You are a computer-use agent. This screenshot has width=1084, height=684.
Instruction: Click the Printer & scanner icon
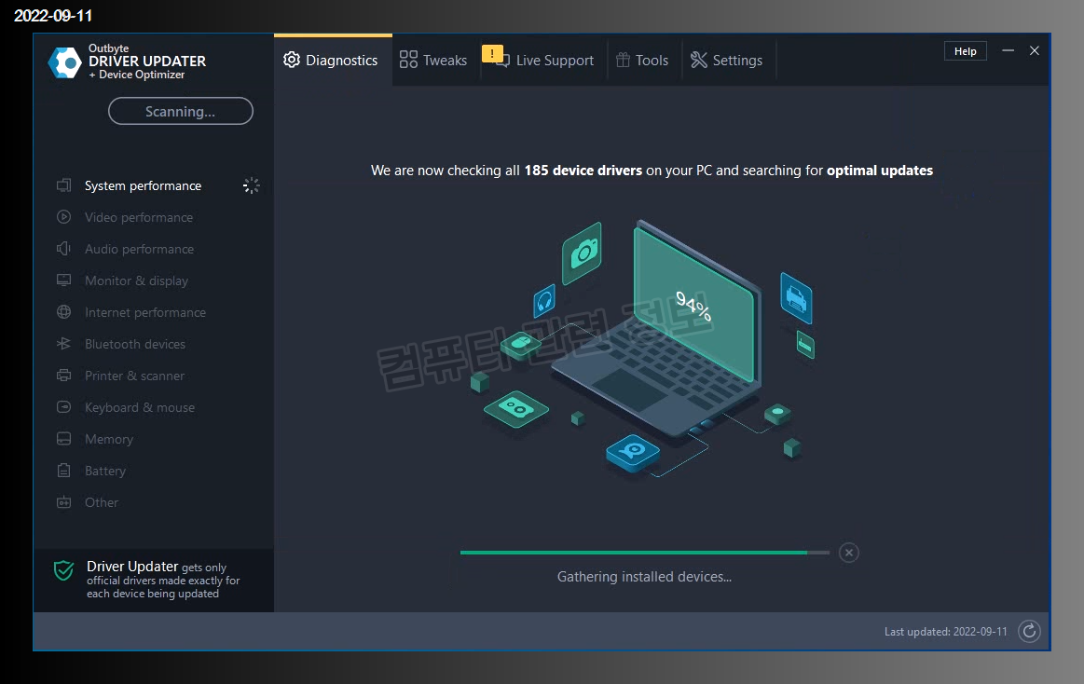coord(63,376)
